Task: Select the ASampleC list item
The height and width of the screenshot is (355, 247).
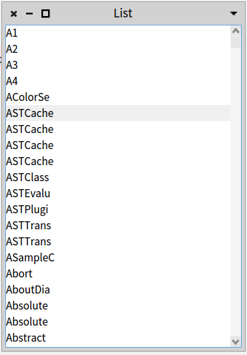Action: (118, 257)
